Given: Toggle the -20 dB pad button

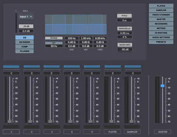Looking at the screenshot, I should pos(26,26).
